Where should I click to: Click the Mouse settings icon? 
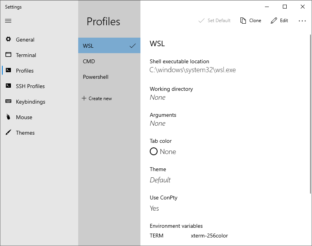(x=8, y=117)
